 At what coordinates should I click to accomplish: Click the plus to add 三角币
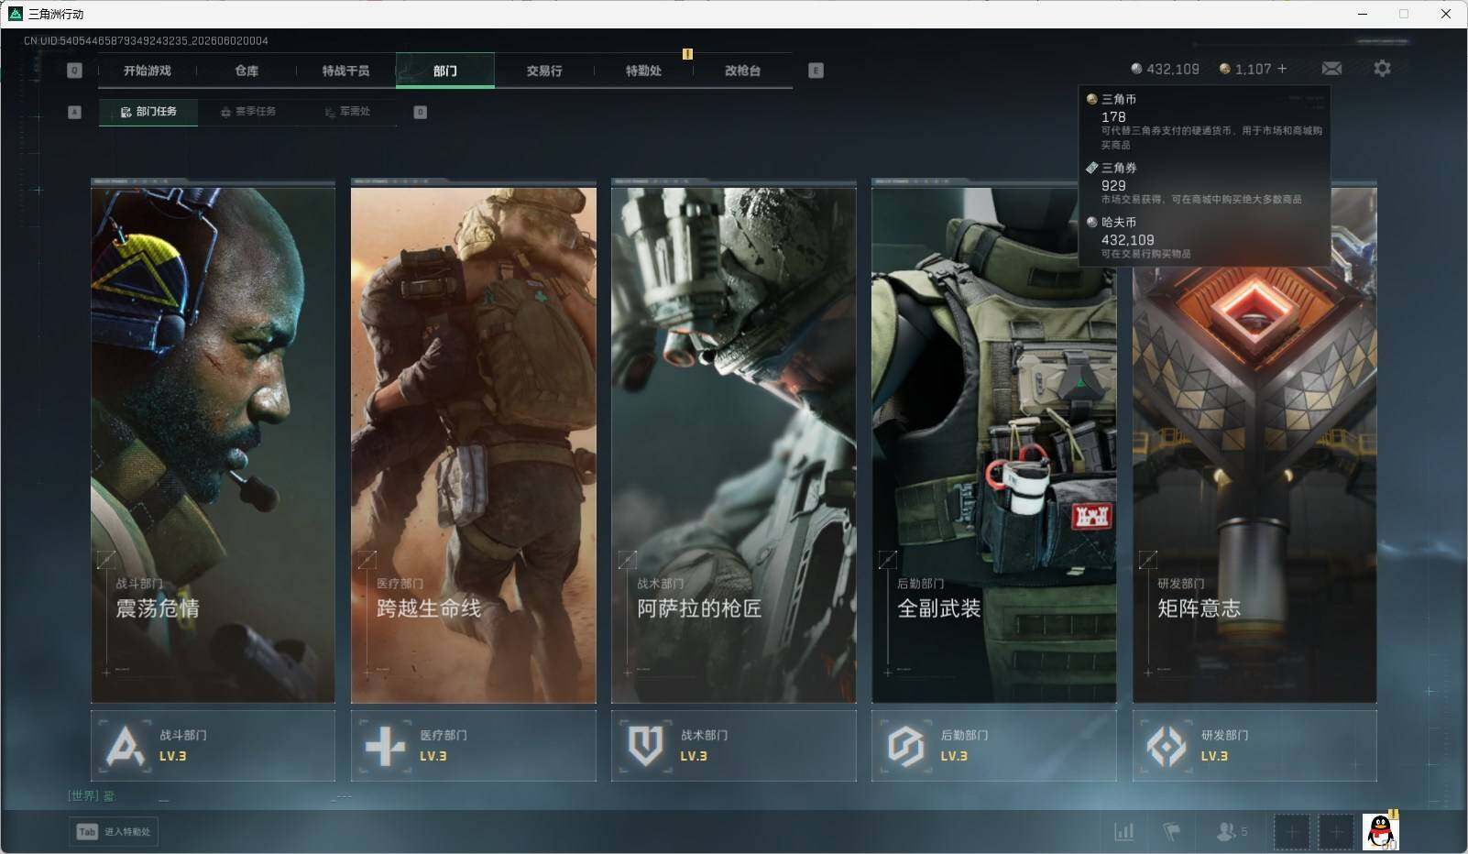(1282, 69)
